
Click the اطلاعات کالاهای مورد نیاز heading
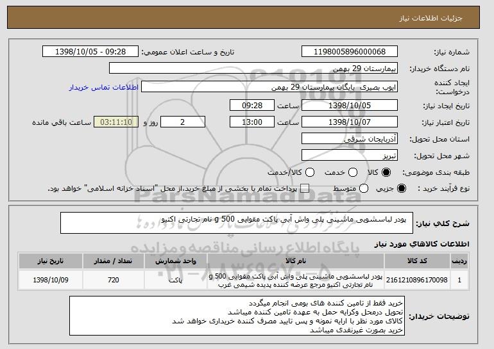click(422, 244)
